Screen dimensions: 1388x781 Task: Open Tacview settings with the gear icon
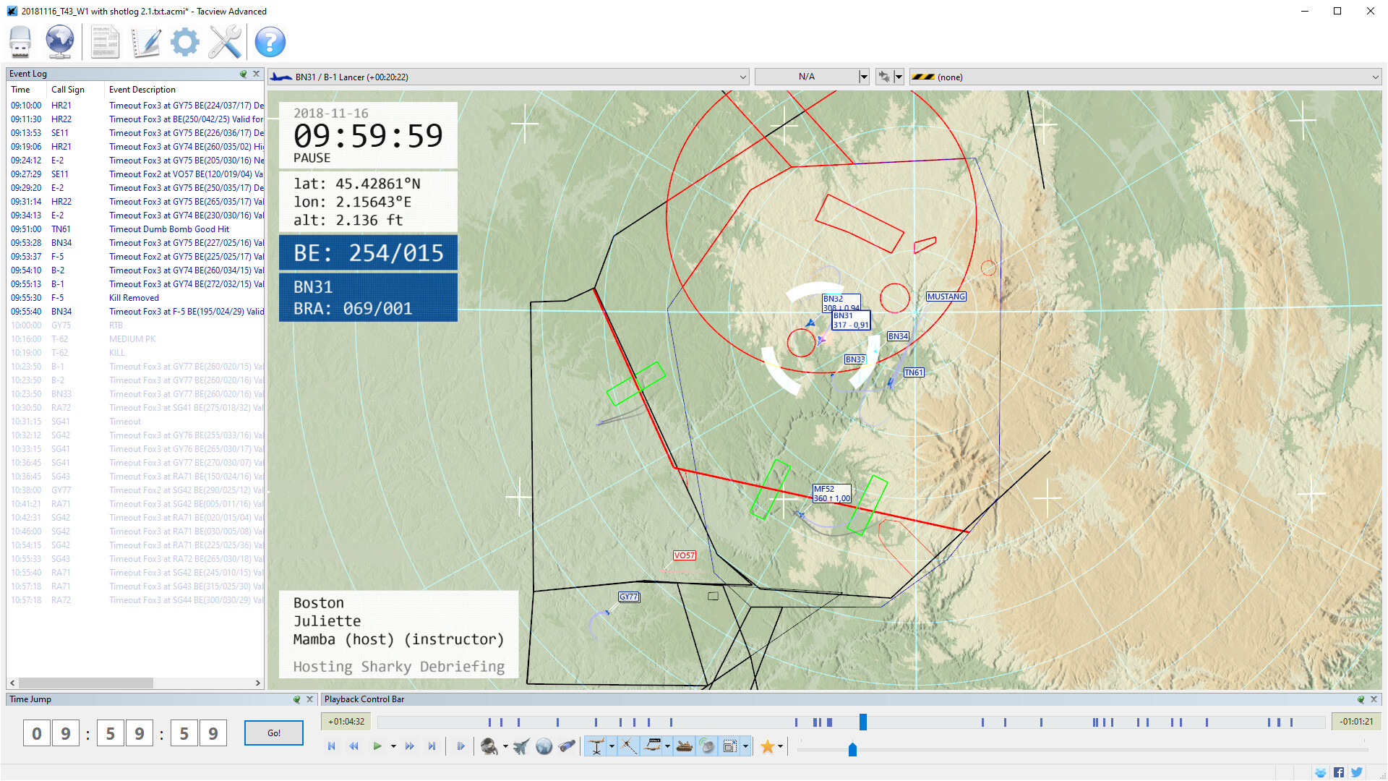[184, 41]
